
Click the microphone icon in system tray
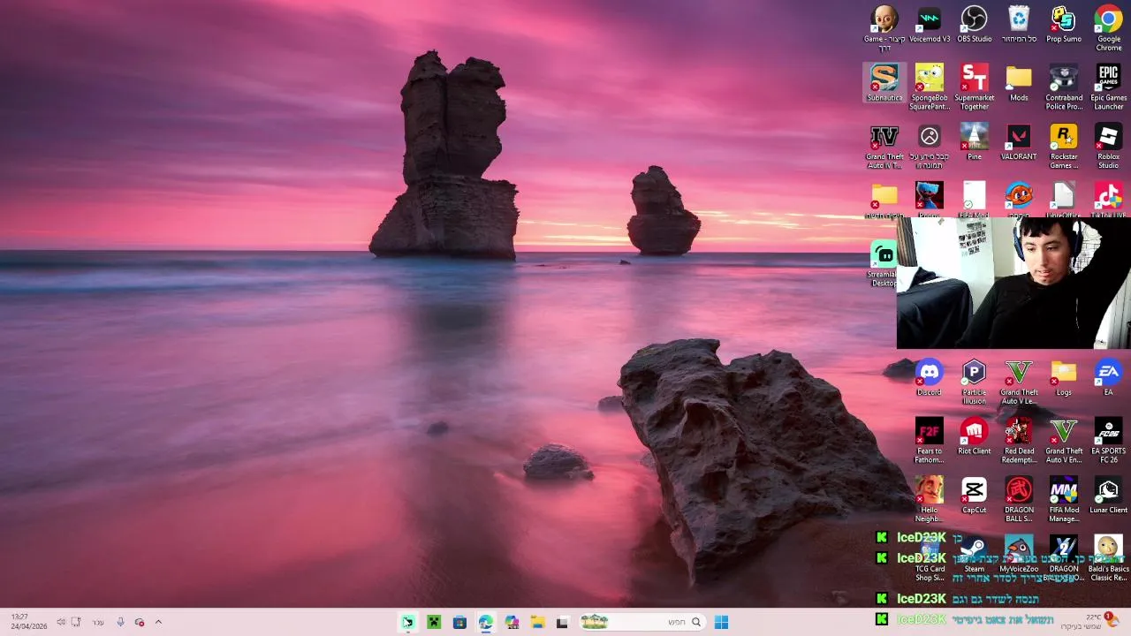click(x=120, y=622)
